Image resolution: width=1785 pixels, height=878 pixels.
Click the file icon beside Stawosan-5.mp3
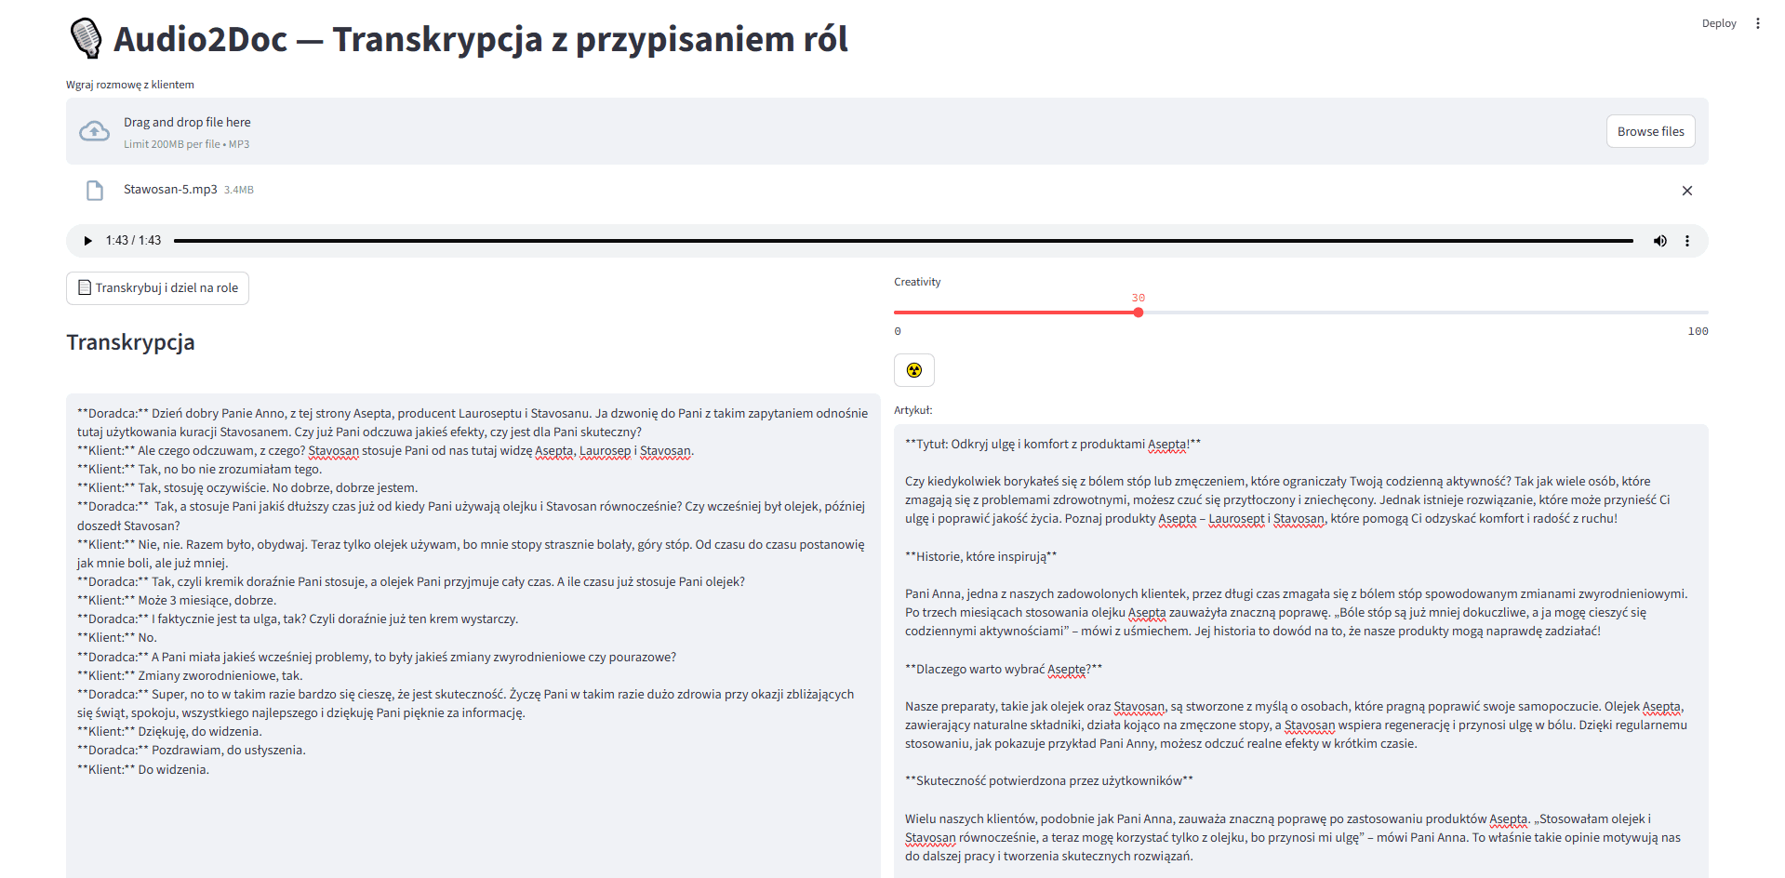95,190
